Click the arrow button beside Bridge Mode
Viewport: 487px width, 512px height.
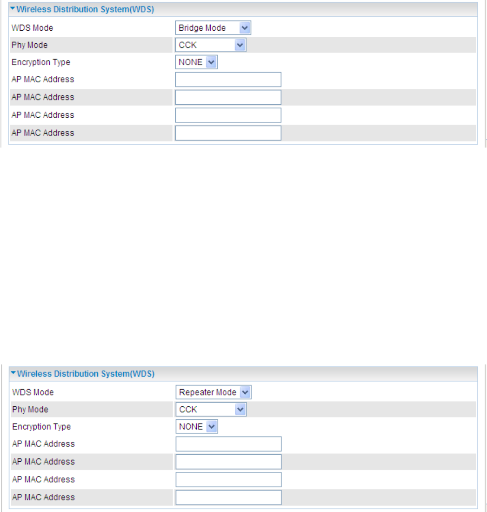(245, 28)
